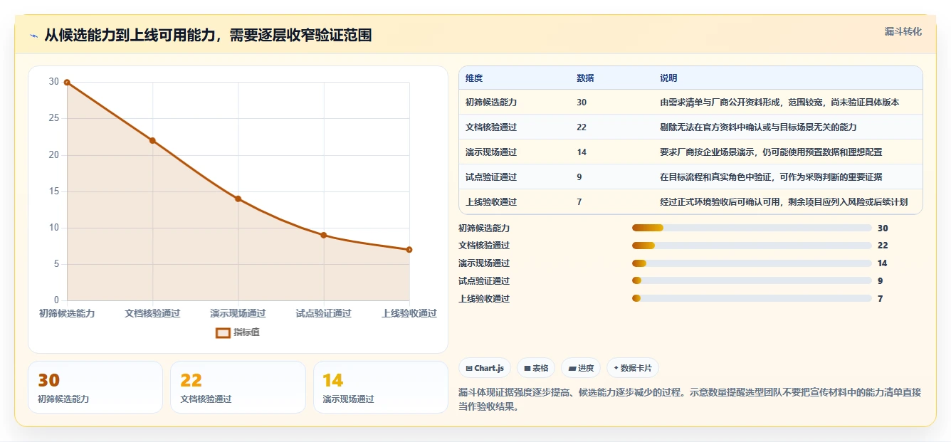Click the 指标值 legend label
Image resolution: width=951 pixels, height=442 pixels.
coord(246,332)
